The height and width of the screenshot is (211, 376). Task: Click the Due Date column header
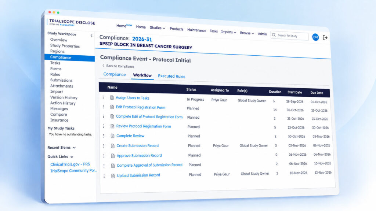(317, 93)
